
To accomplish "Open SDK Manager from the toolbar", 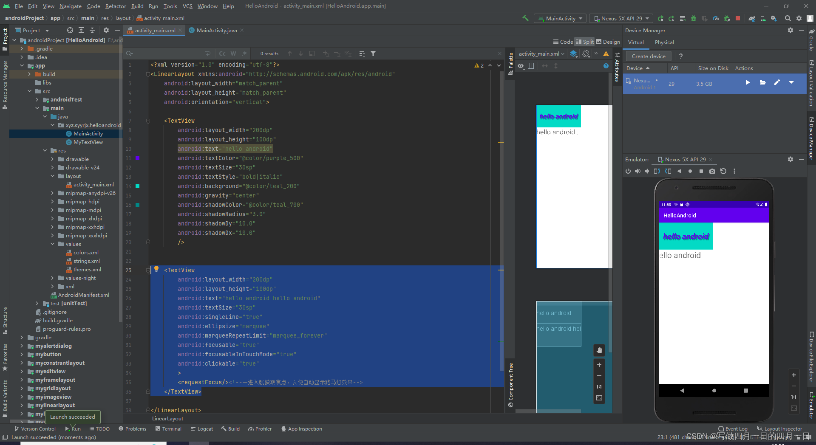I will pyautogui.click(x=773, y=18).
